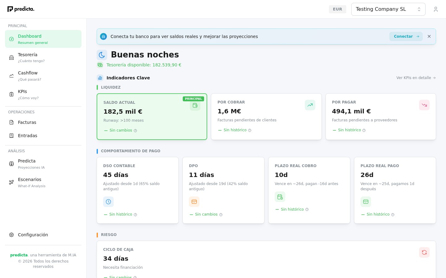The image size is (446, 278).
Task: Click the Configuración gear icon
Action: [11, 235]
